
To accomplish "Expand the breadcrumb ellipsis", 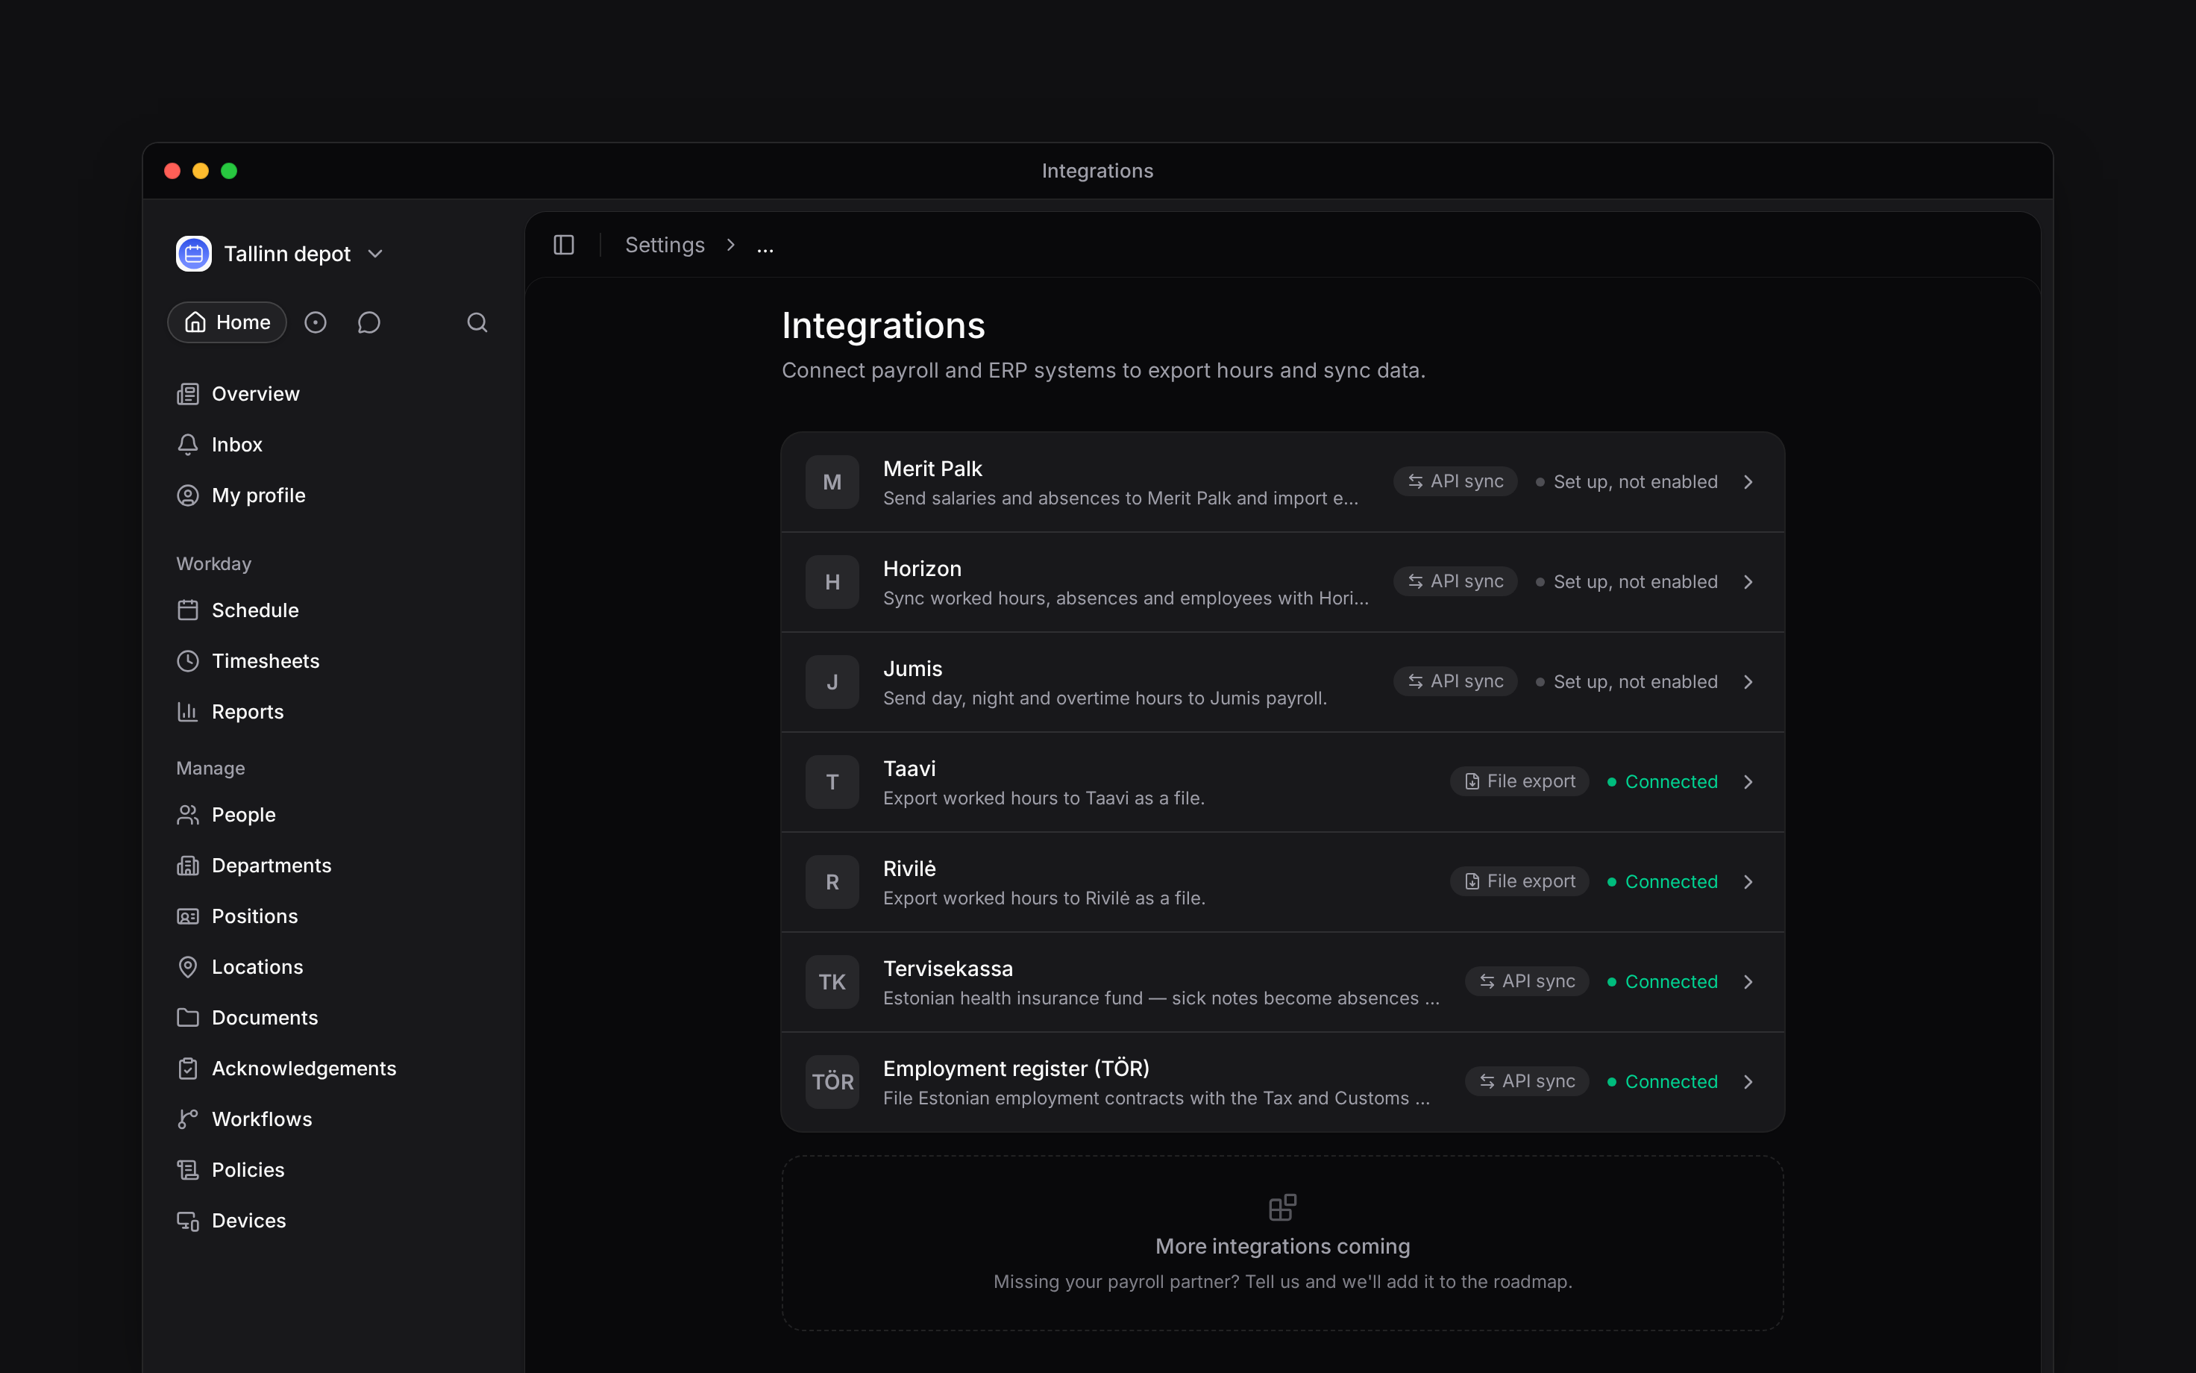I will (765, 247).
